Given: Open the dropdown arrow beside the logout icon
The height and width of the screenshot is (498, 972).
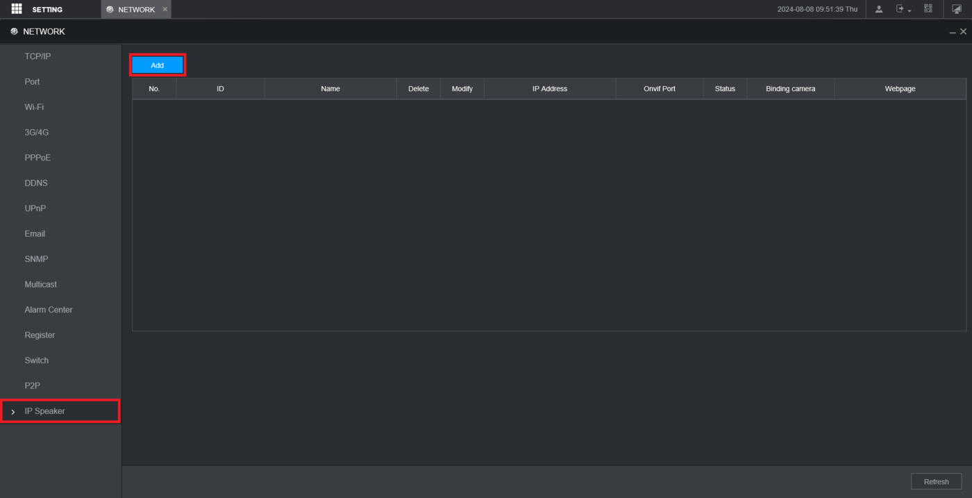Looking at the screenshot, I should pyautogui.click(x=910, y=10).
